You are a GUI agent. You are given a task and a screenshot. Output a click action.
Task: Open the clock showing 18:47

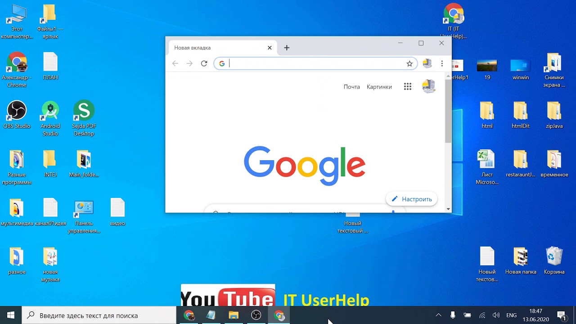coord(535,315)
